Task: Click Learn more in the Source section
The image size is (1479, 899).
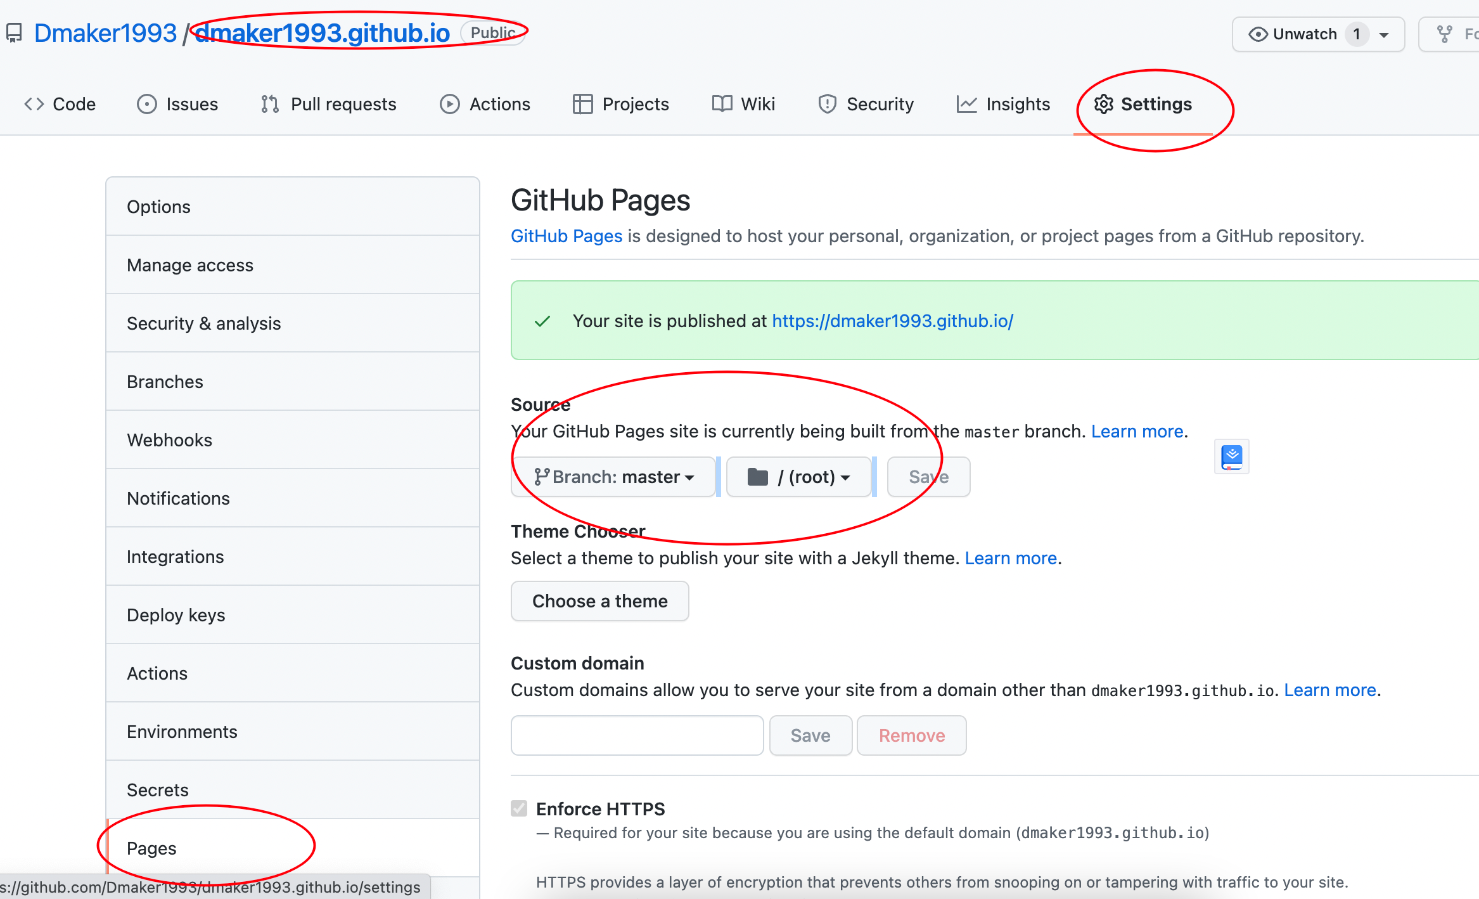Action: (1137, 431)
